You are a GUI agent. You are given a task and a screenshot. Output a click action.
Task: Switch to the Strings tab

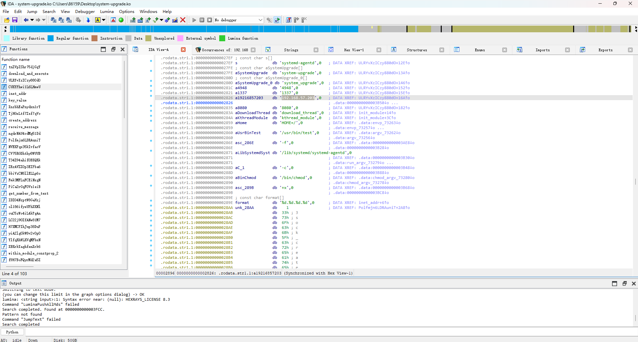coord(291,50)
